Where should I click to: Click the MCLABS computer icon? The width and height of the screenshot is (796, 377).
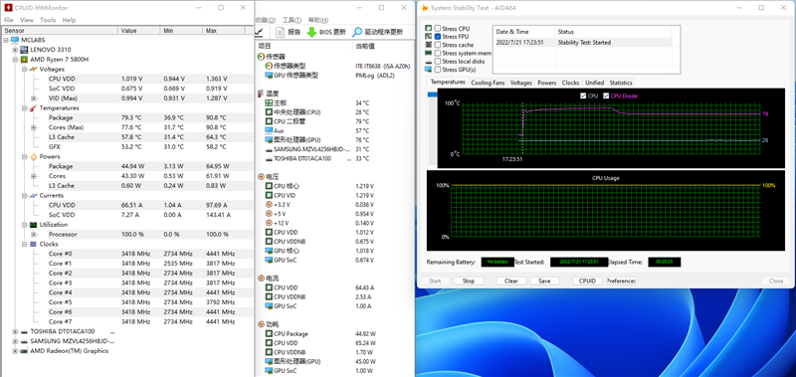pyautogui.click(x=15, y=40)
